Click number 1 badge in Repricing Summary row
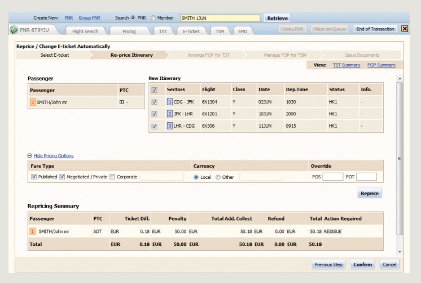Image resolution: width=421 pixels, height=283 pixels. click(x=32, y=231)
